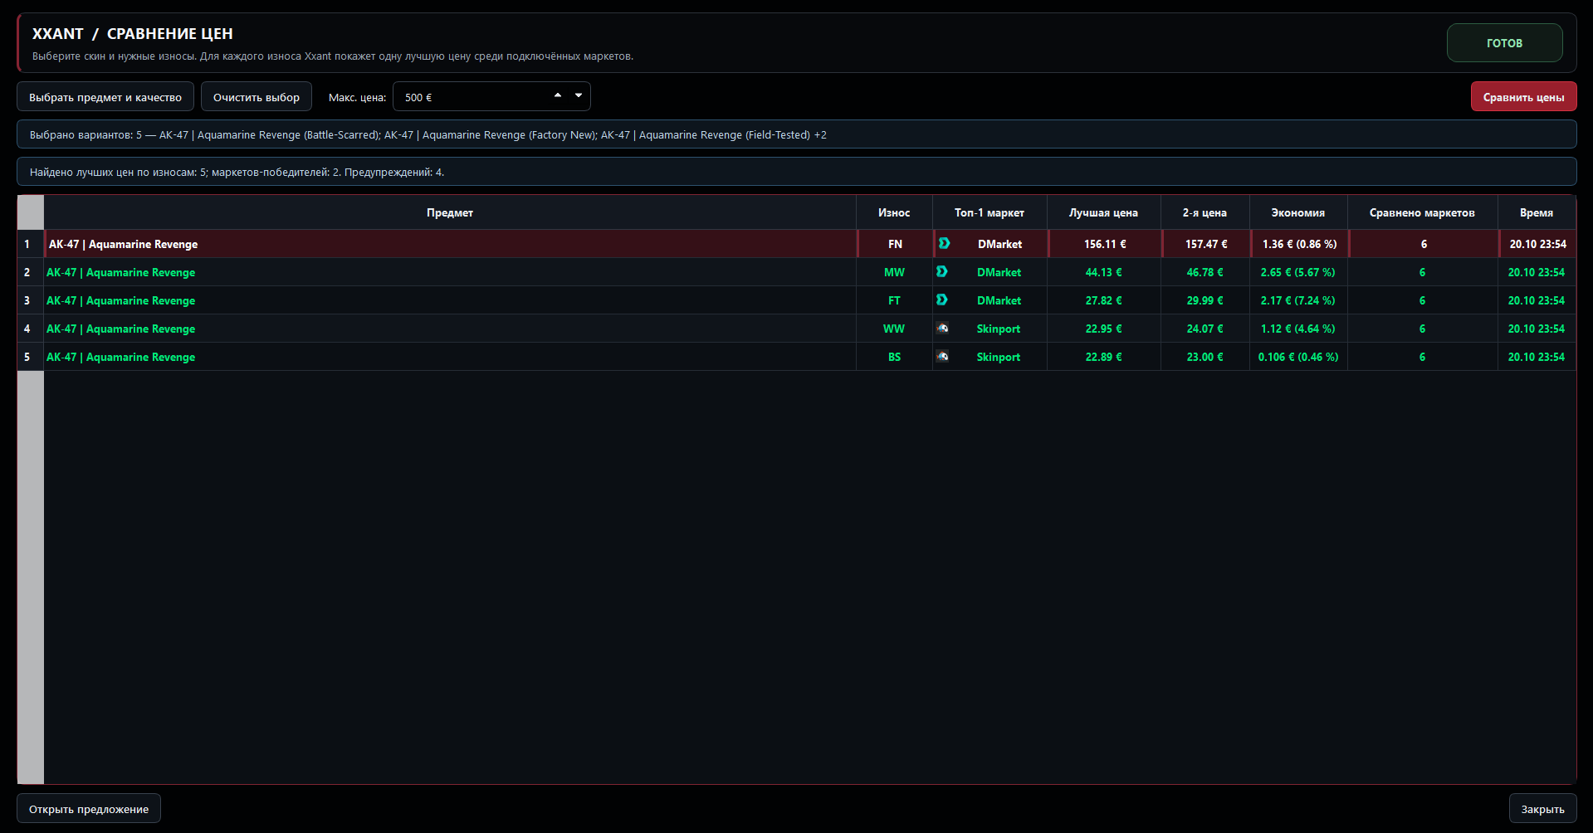Image resolution: width=1593 pixels, height=833 pixels.
Task: Select row header number 1
Action: (31, 244)
